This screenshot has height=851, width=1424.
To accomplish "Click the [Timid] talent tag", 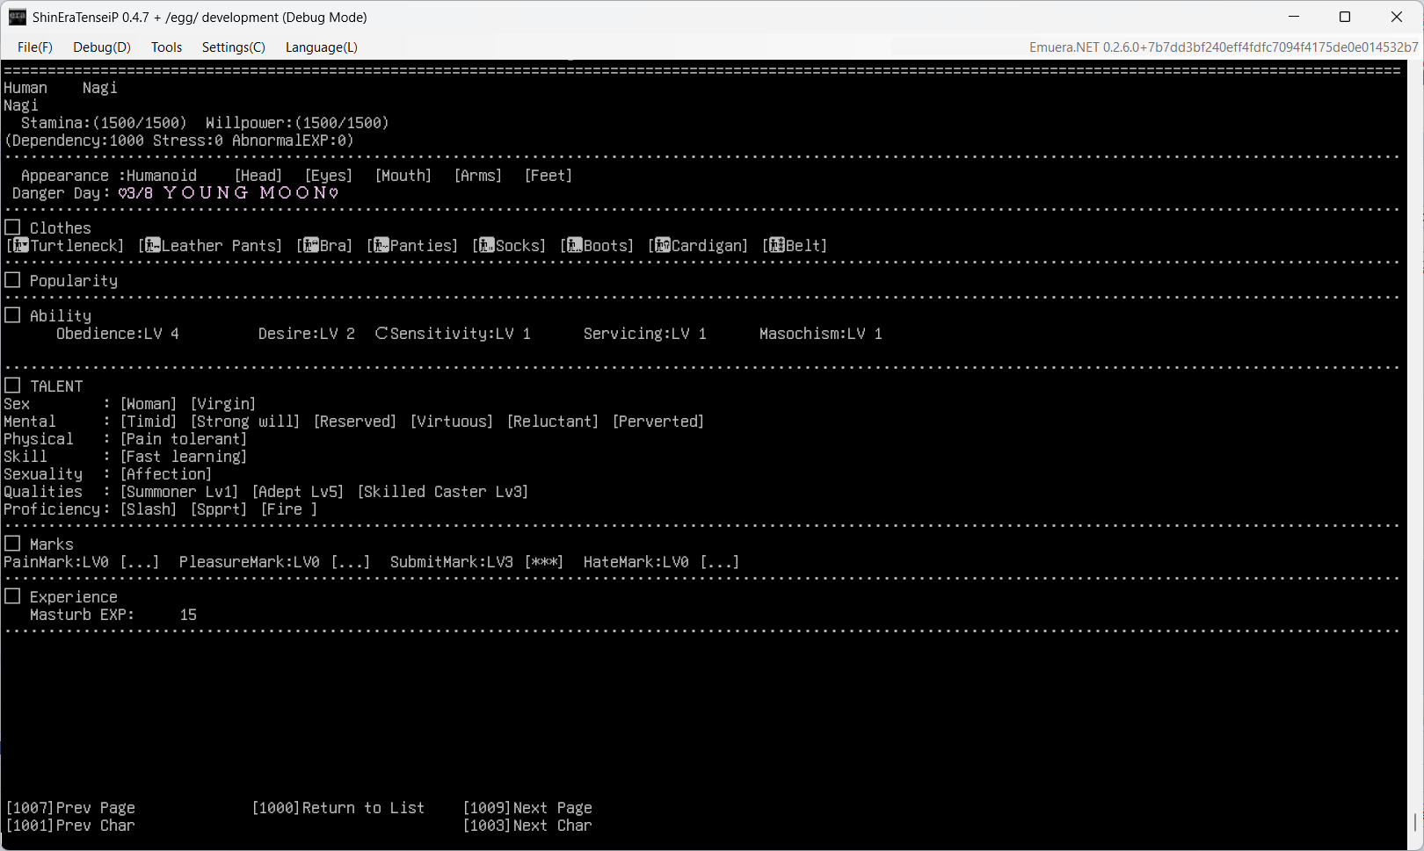I will point(149,422).
